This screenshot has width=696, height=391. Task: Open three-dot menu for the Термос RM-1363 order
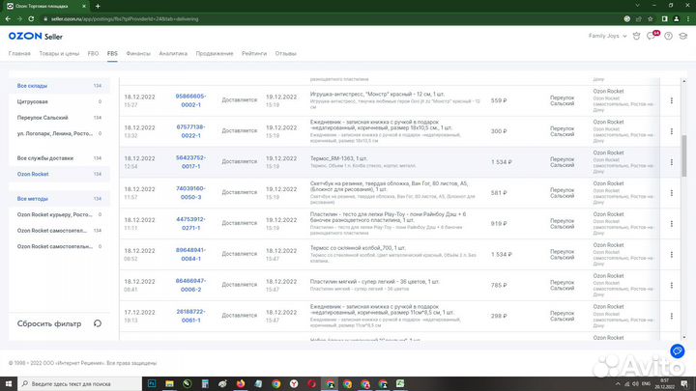pos(672,162)
